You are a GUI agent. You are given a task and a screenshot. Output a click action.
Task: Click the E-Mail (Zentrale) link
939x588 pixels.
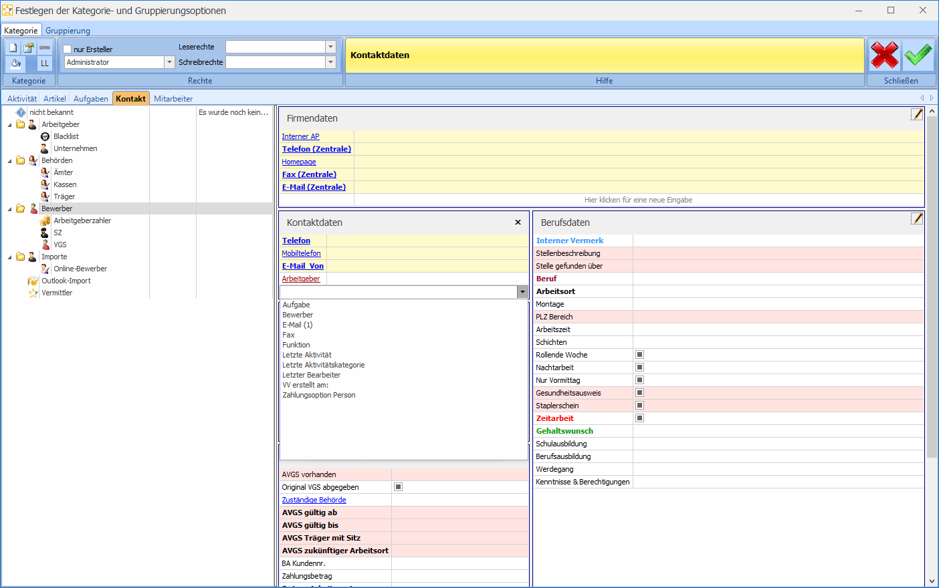coord(314,187)
